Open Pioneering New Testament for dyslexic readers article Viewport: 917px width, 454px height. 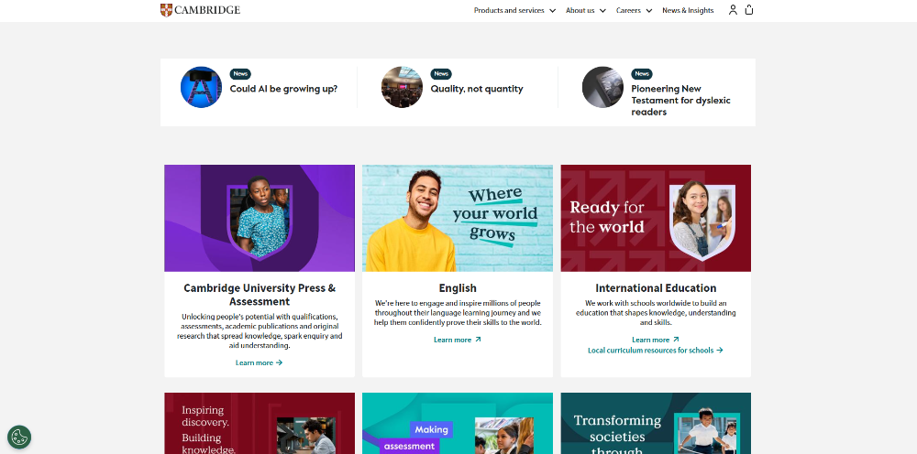click(680, 101)
